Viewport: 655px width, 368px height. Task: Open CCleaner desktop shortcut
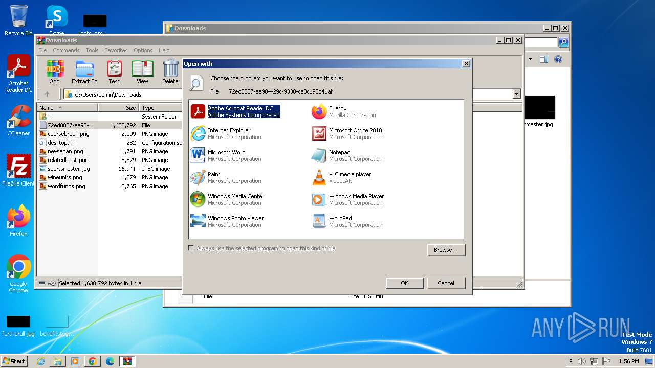pos(18,121)
